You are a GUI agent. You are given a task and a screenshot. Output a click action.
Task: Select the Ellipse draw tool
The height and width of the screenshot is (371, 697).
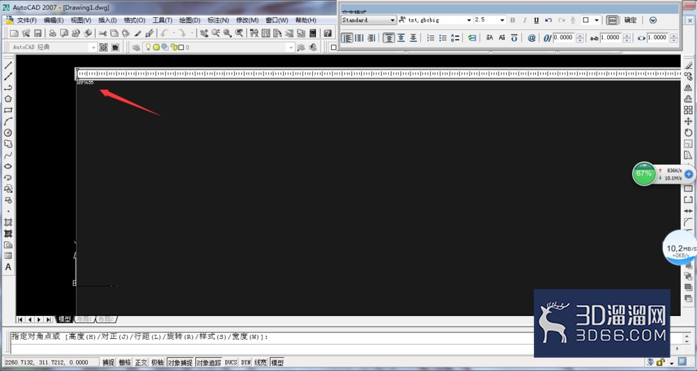tap(8, 166)
